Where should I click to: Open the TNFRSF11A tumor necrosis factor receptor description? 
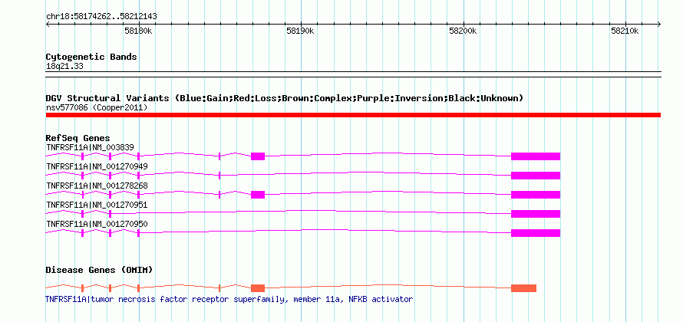pos(229,299)
